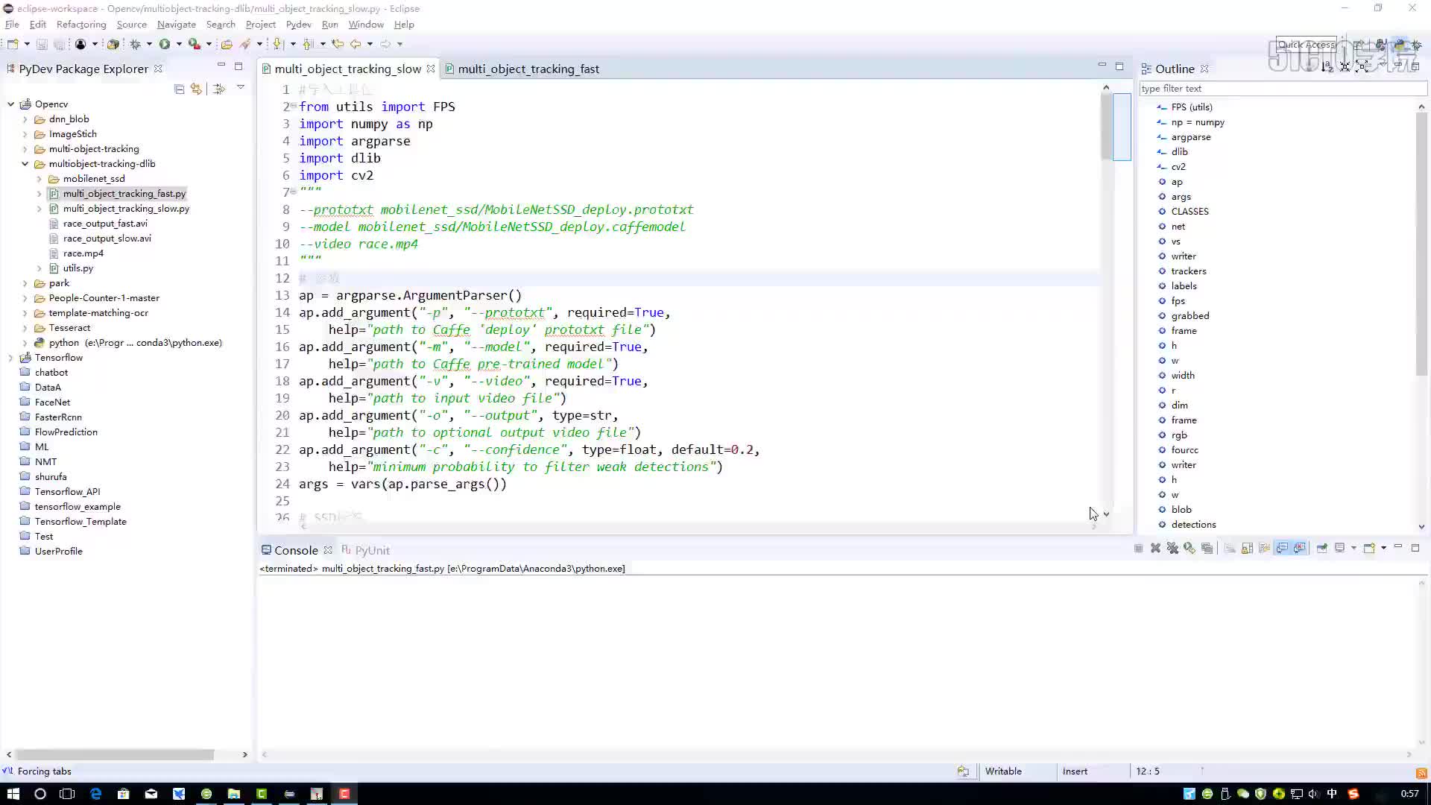Close the Console view tab

(x=328, y=550)
